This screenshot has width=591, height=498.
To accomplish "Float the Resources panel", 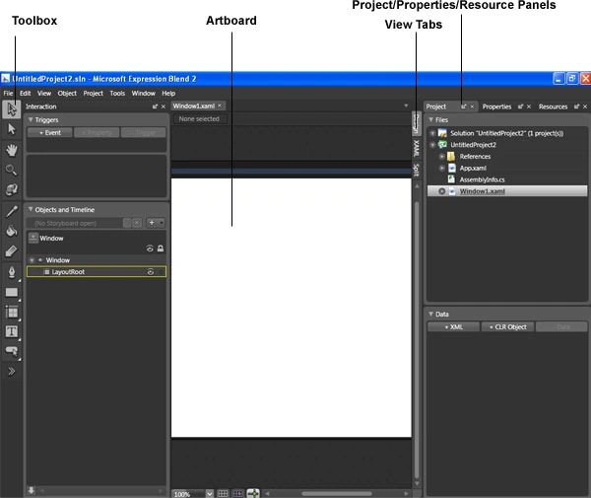I will (576, 107).
